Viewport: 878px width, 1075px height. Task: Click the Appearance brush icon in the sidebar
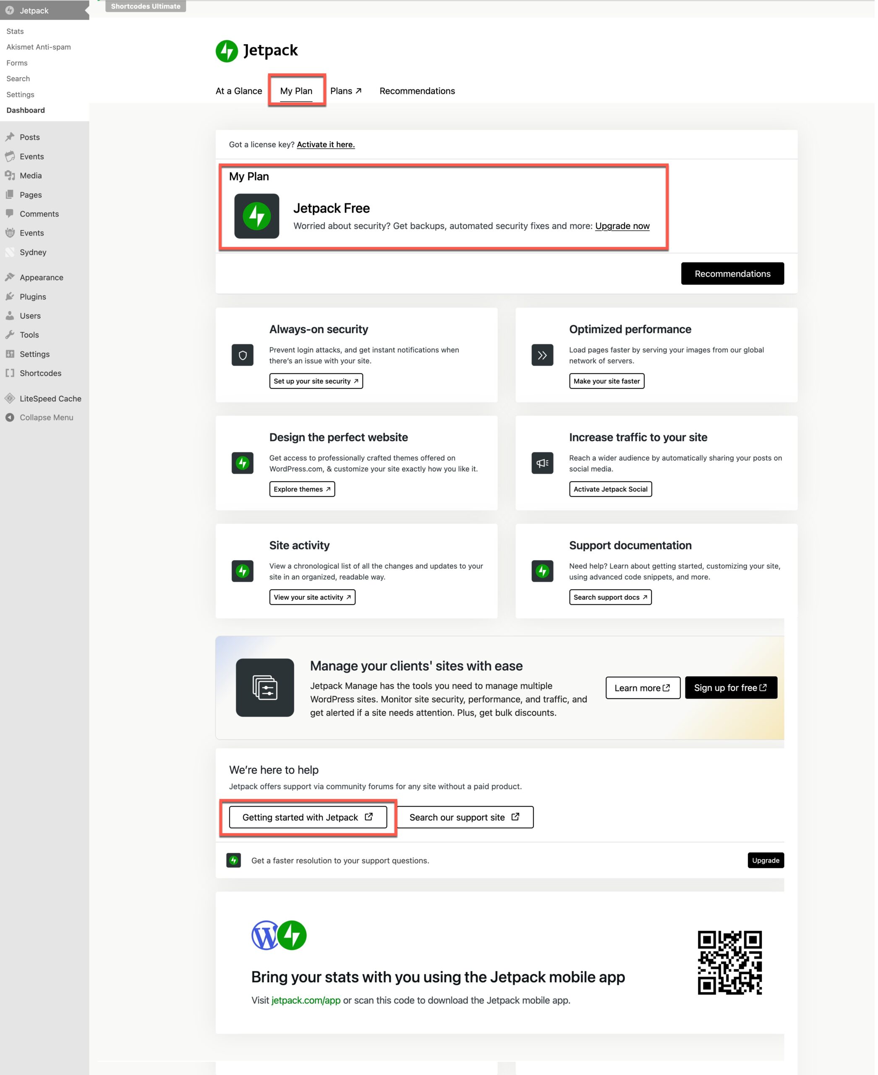click(x=10, y=278)
